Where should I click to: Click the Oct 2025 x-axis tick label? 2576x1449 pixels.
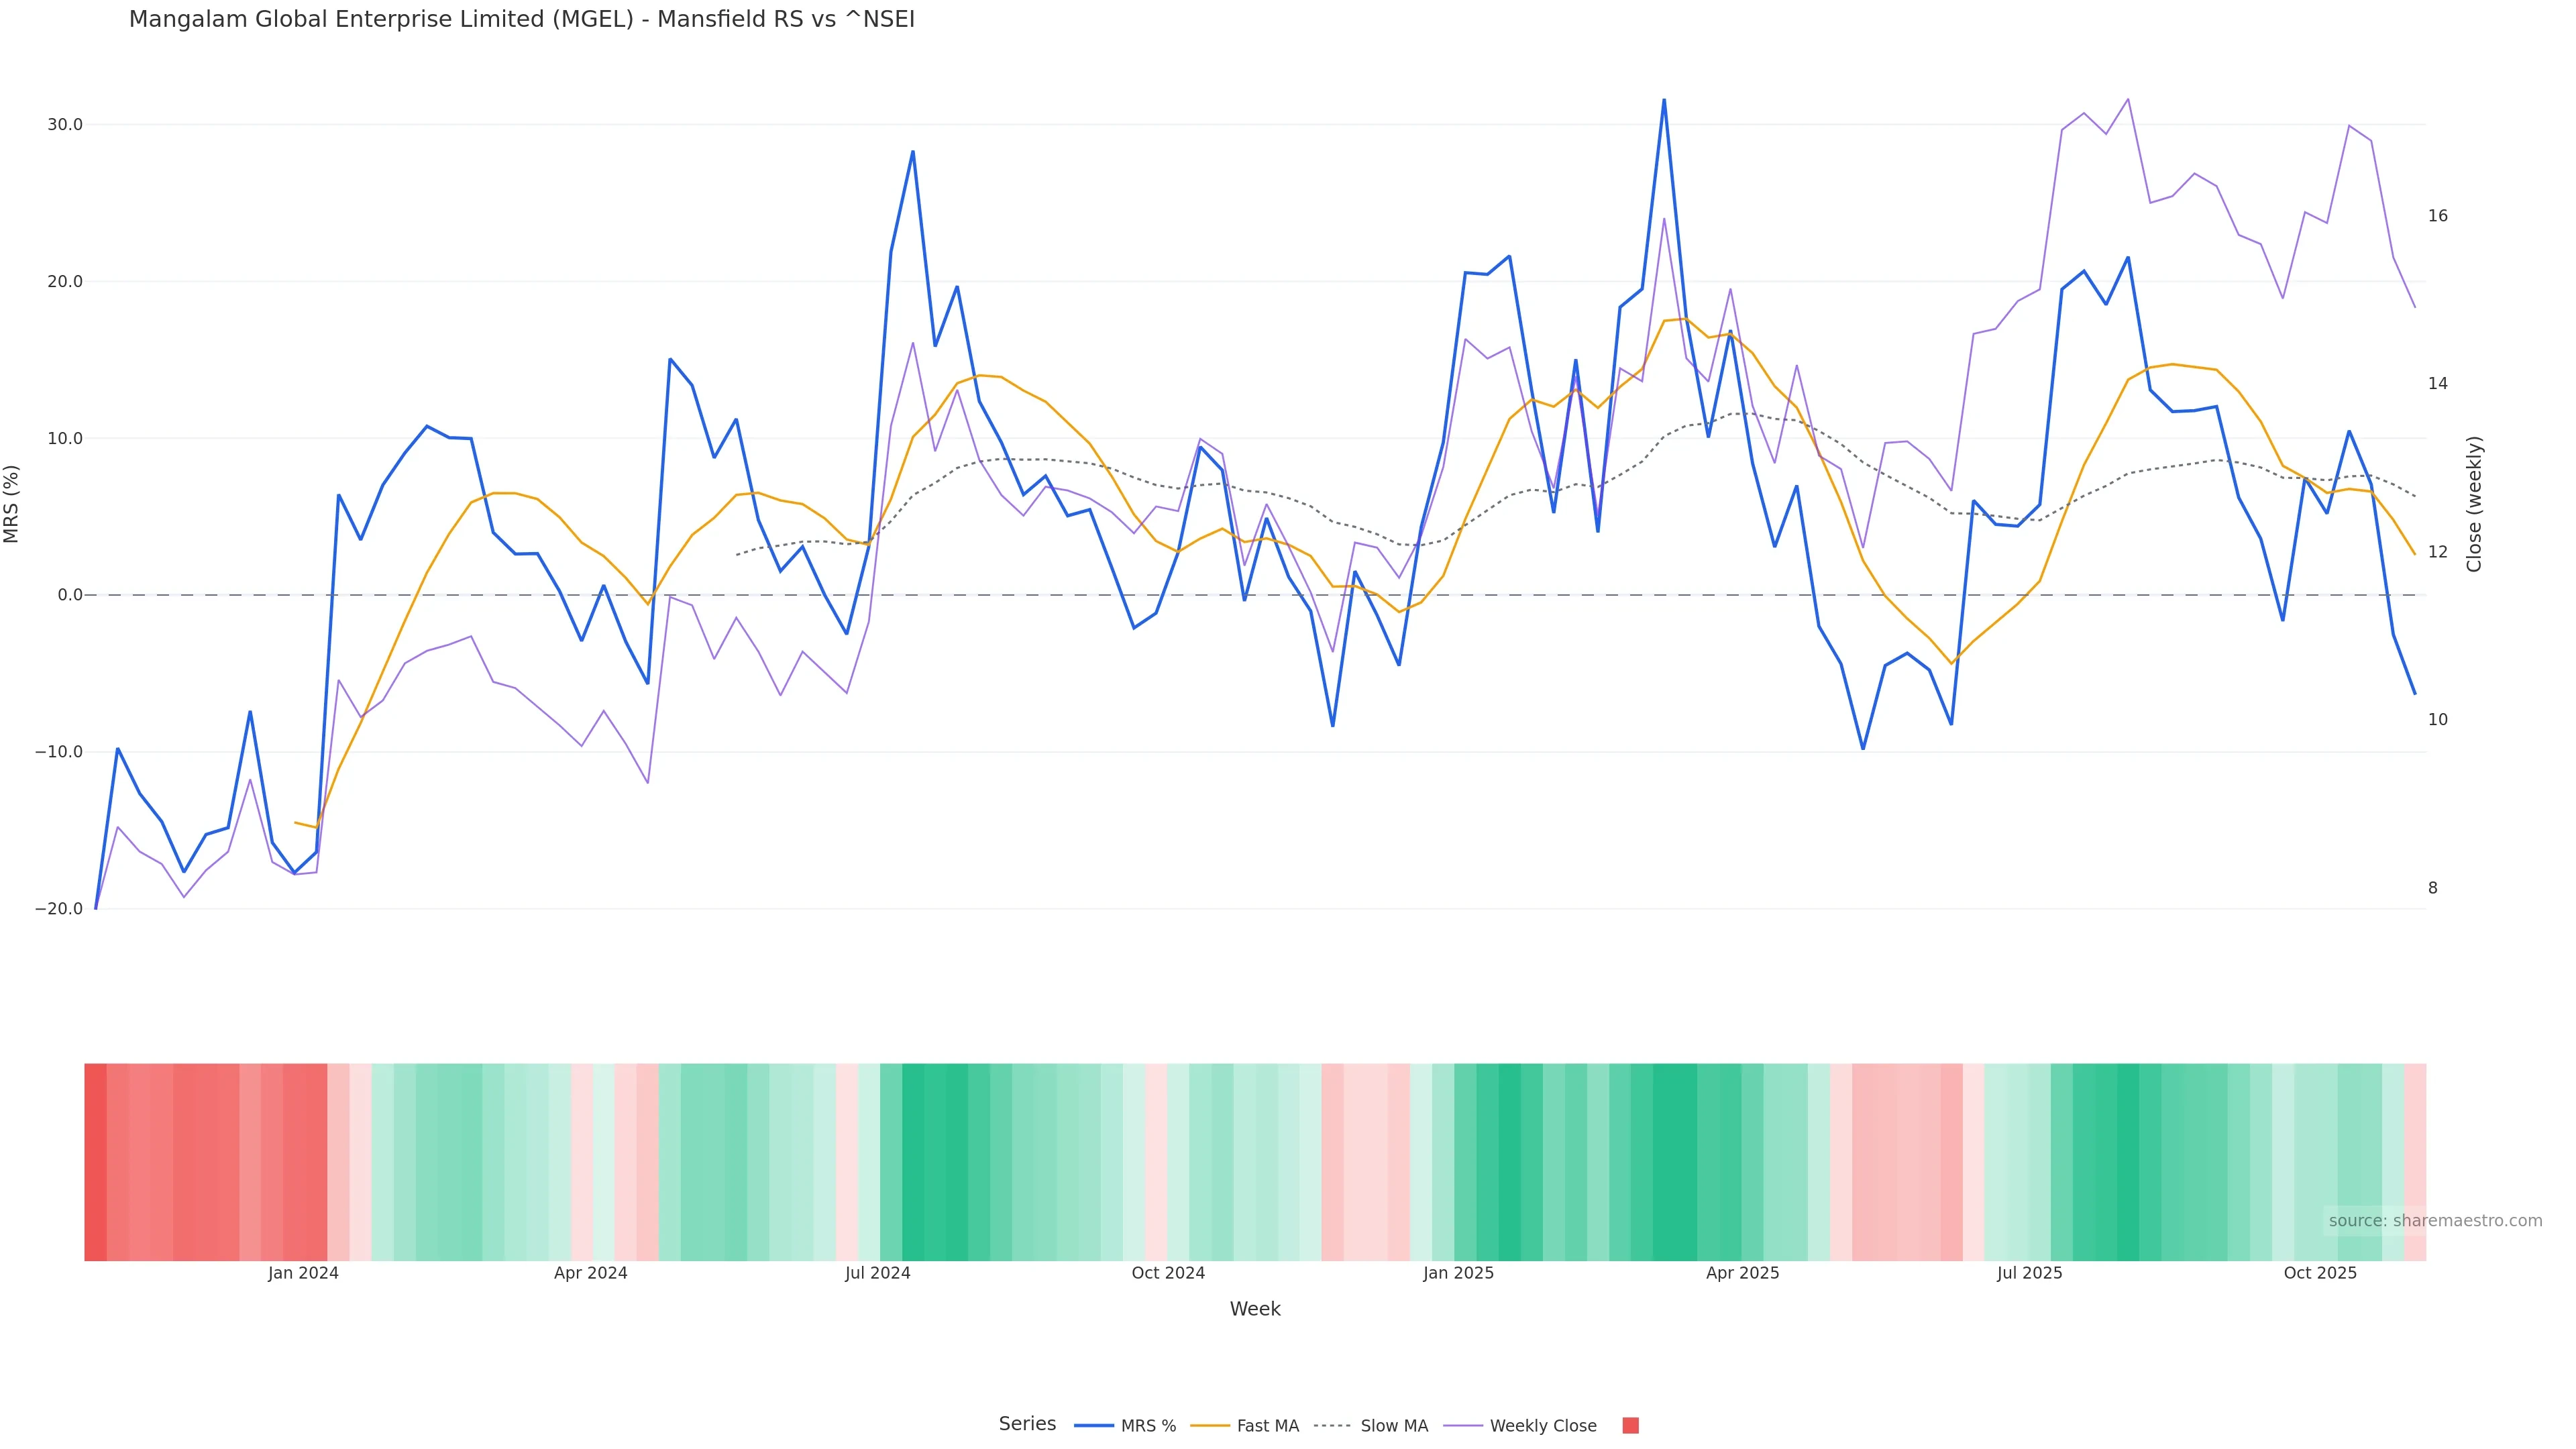coord(2320,1274)
